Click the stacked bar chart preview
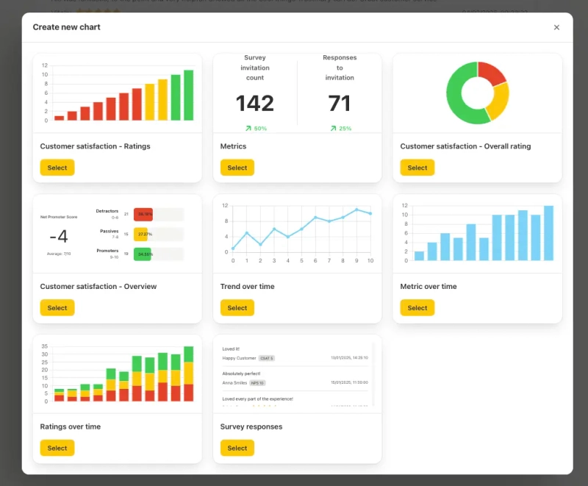This screenshot has width=588, height=486. pyautogui.click(x=118, y=374)
